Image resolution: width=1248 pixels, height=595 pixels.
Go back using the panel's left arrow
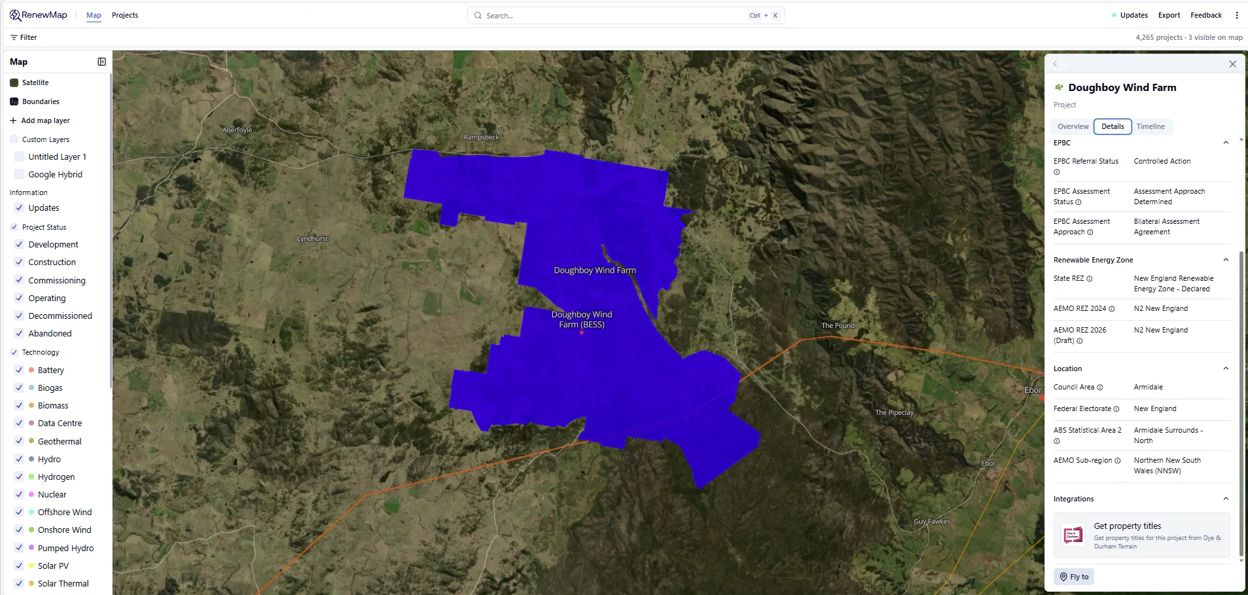[1055, 63]
